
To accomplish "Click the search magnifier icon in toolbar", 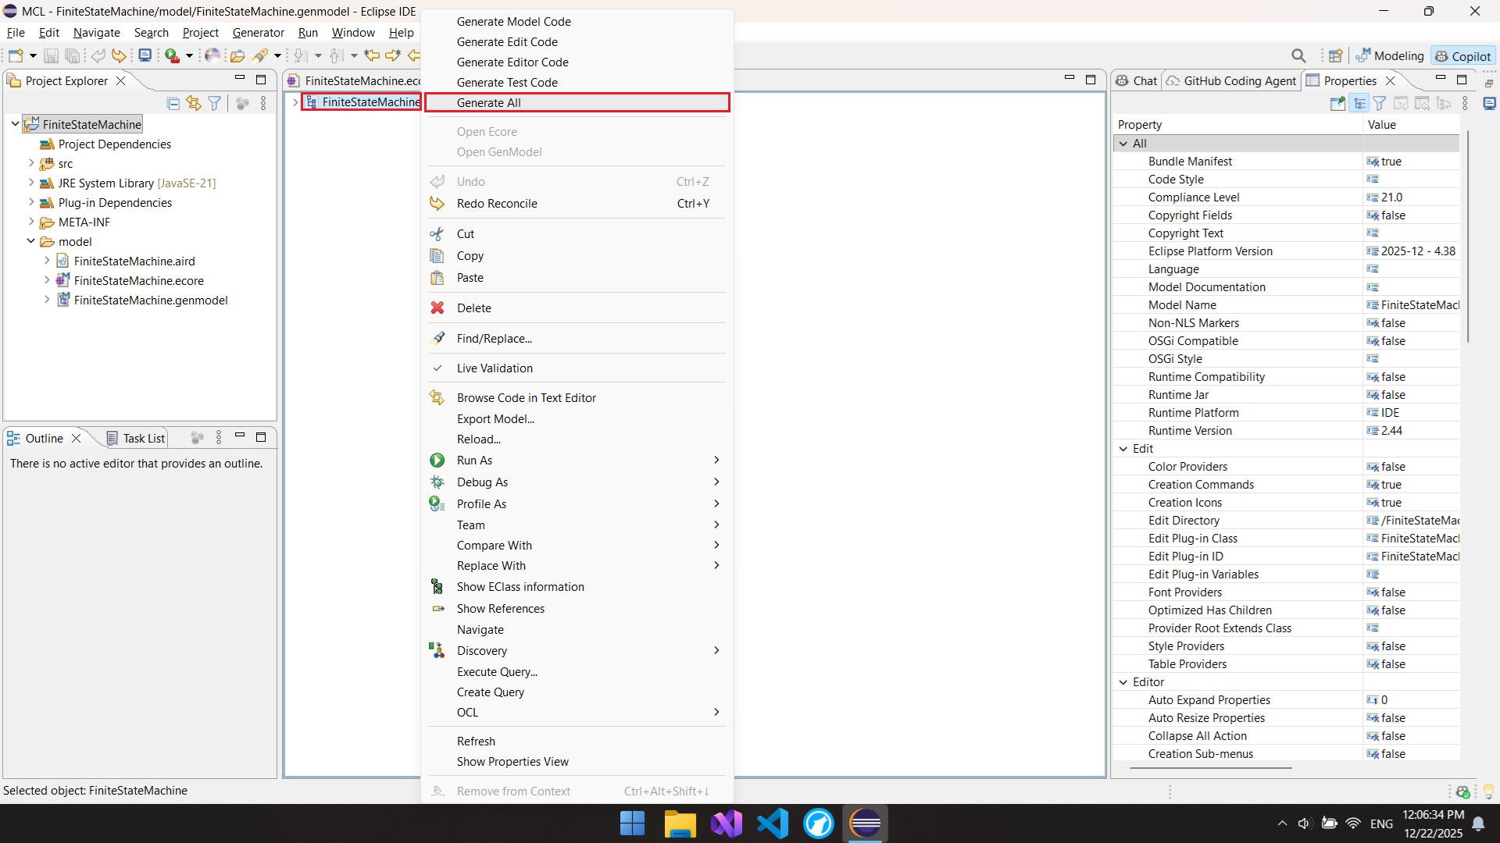I will [1298, 55].
